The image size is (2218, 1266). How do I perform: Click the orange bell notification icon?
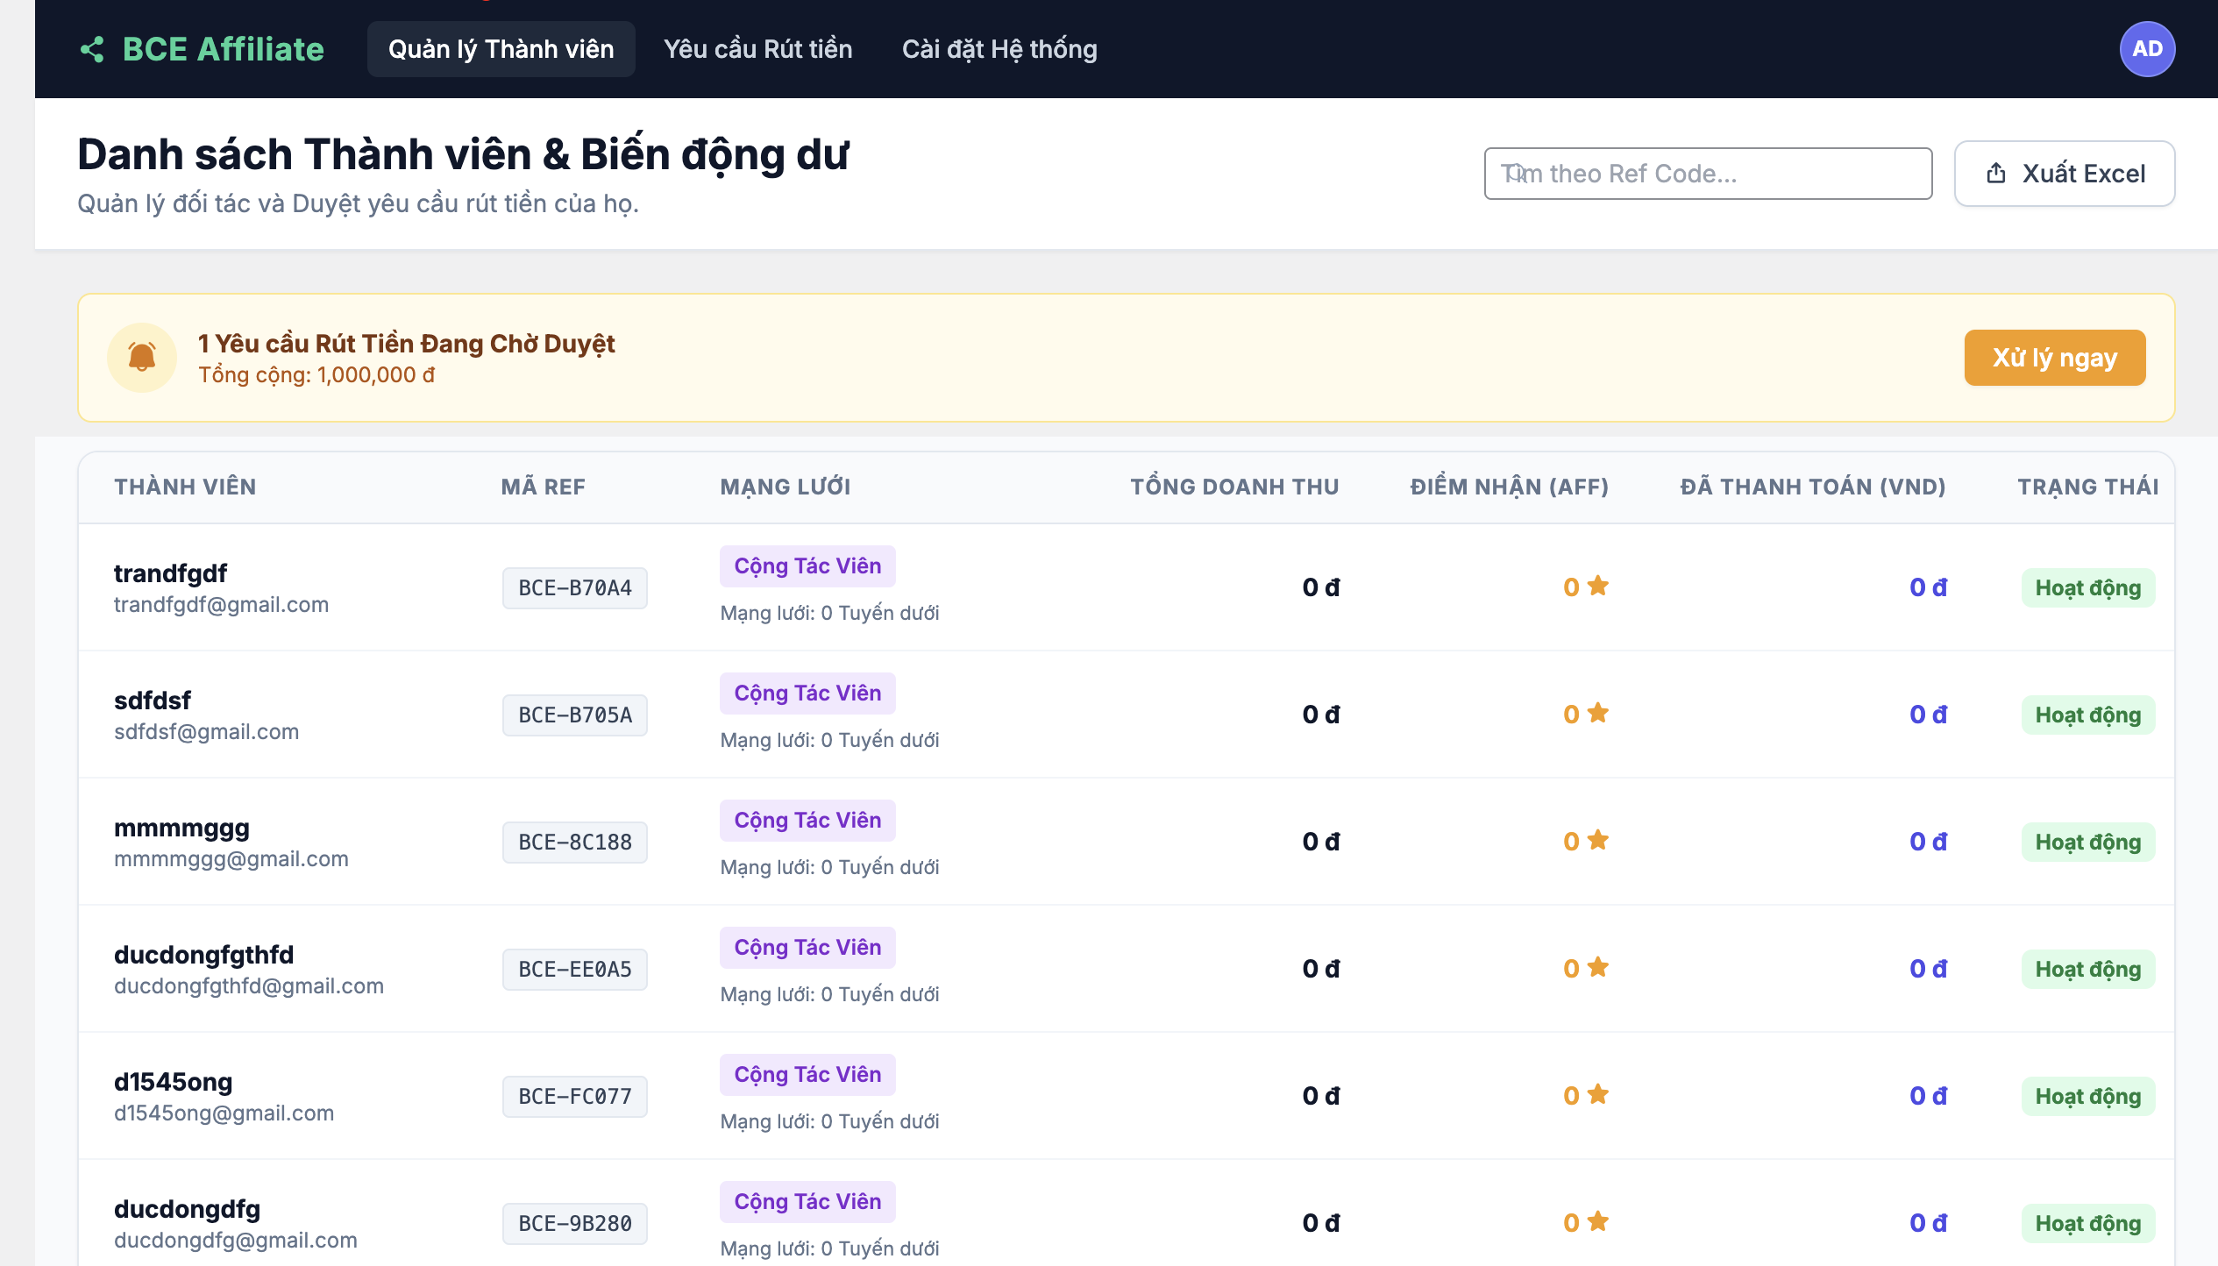[142, 358]
